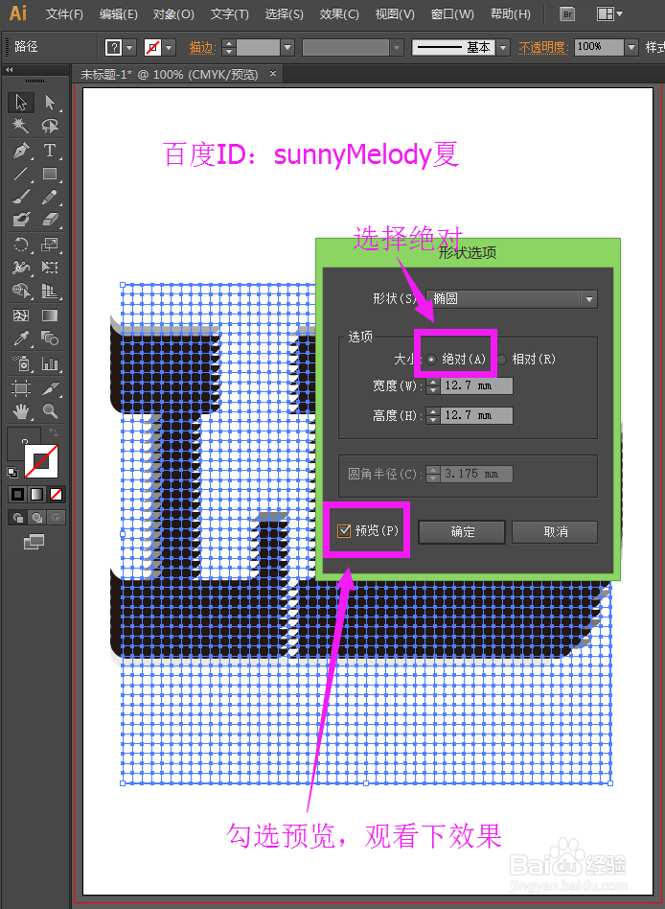Switch to Draw Inside mode

click(56, 517)
